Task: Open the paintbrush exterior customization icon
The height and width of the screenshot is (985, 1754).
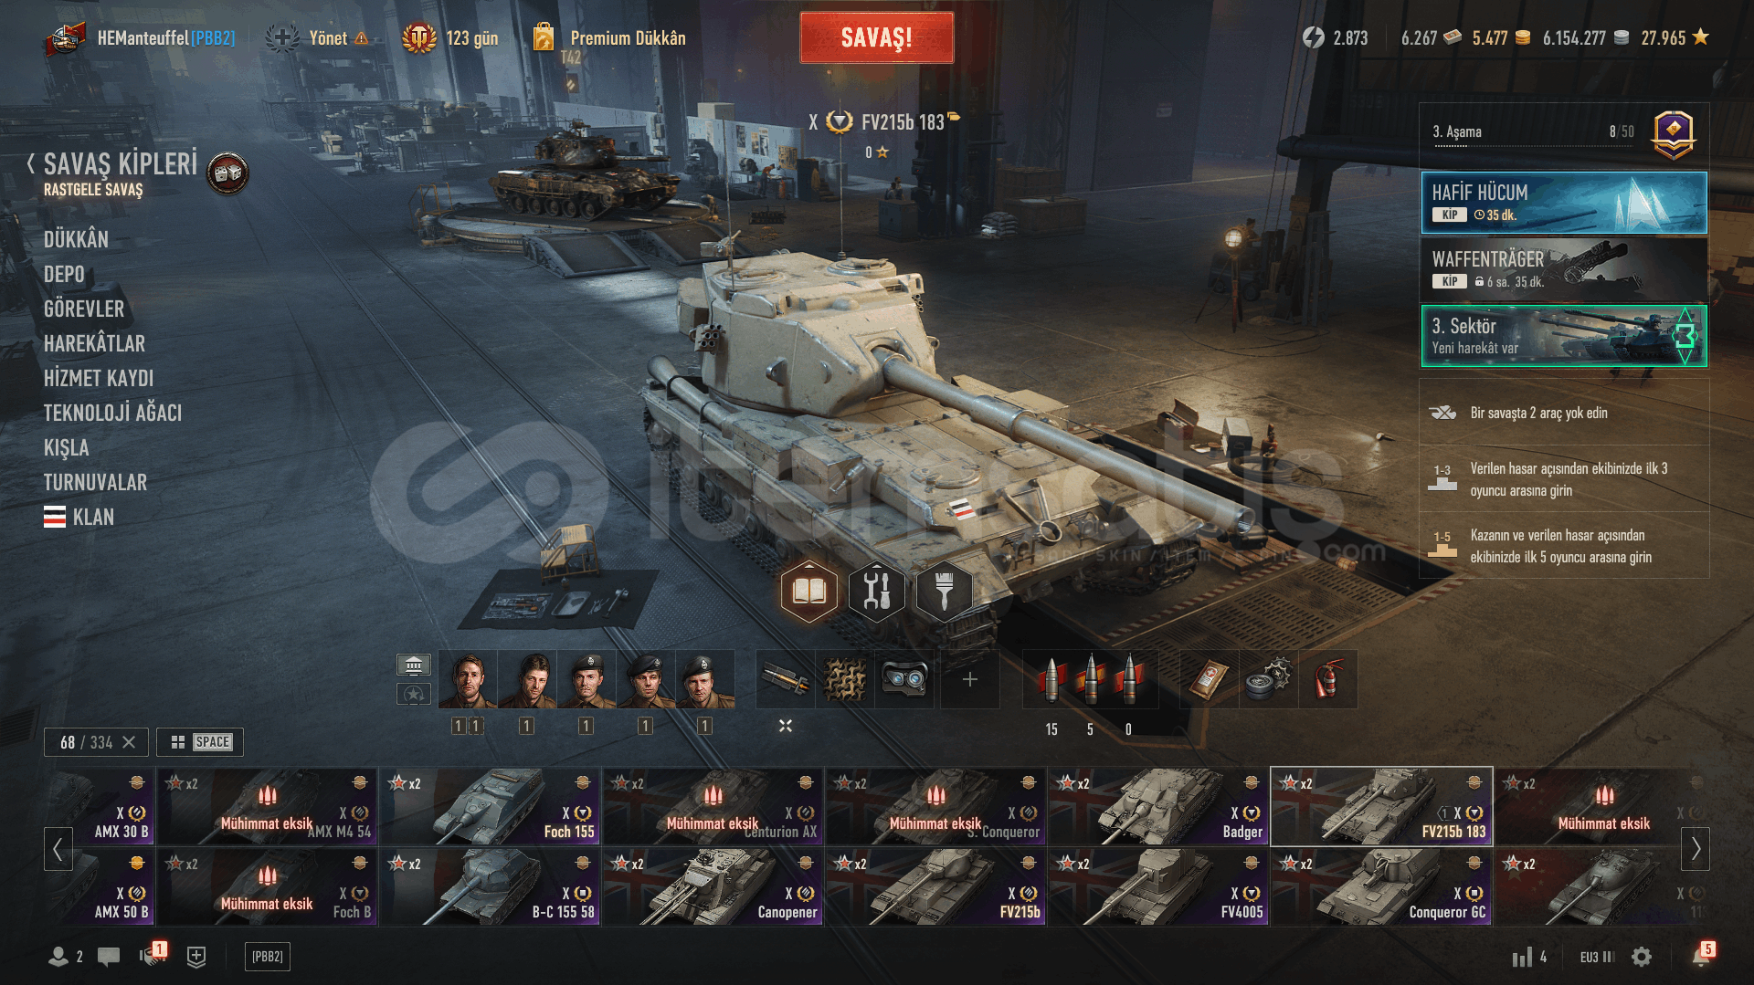Action: 944,592
